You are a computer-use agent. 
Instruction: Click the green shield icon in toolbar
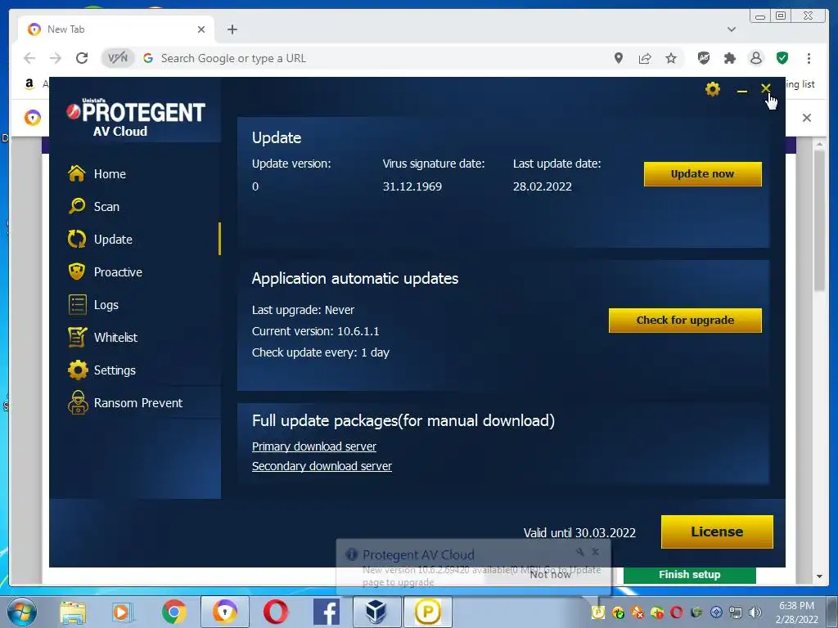pos(782,58)
